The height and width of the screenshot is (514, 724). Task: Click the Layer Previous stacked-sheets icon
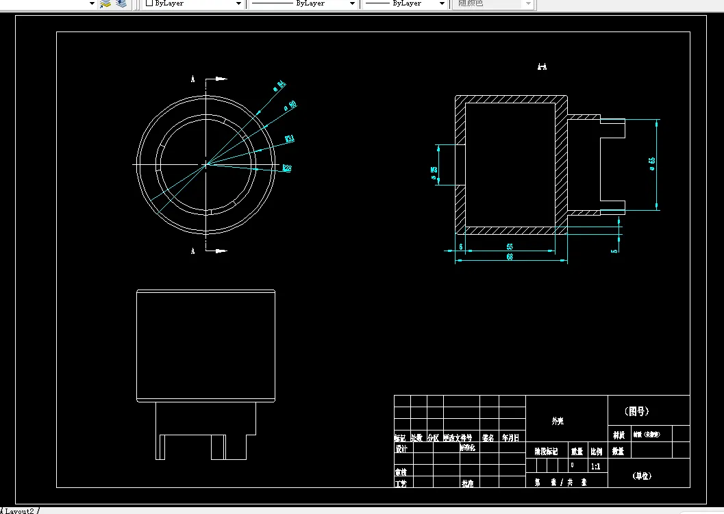[x=121, y=3]
